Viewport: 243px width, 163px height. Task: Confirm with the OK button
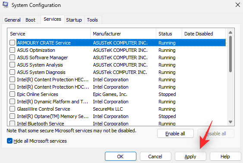(x=120, y=157)
